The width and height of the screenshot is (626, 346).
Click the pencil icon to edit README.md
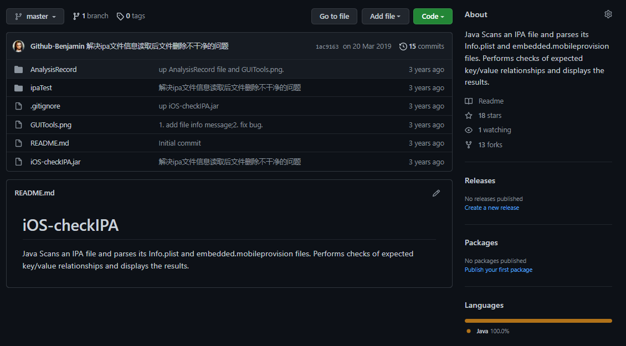(x=436, y=193)
